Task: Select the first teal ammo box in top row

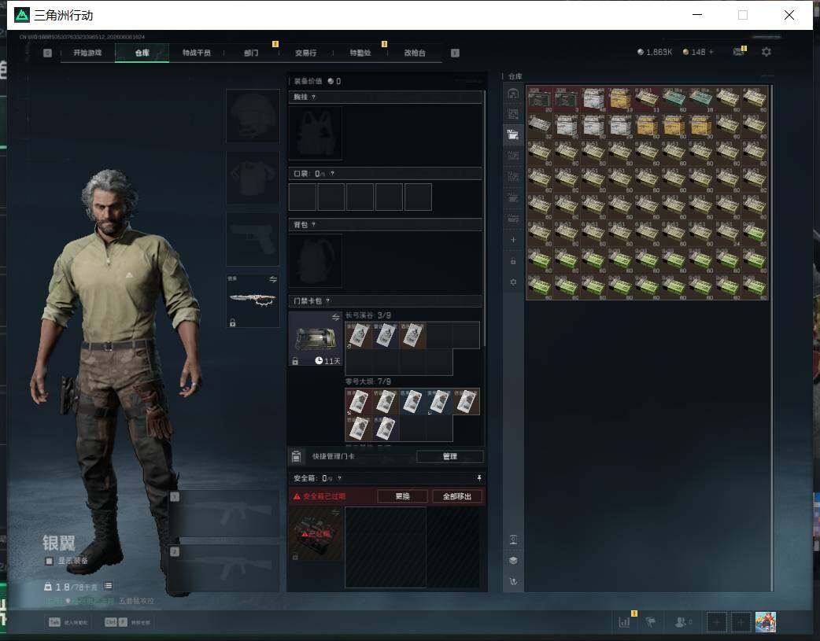Action: 674,98
